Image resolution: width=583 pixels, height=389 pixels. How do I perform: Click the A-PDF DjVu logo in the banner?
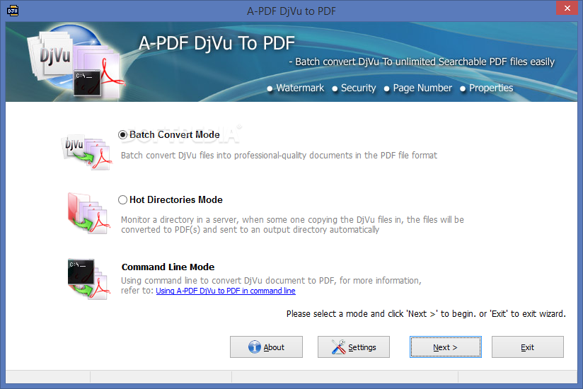point(76,62)
